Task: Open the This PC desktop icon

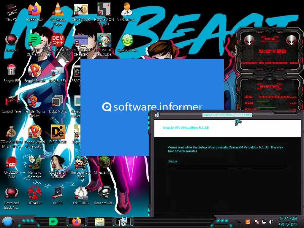Action: coord(12,12)
